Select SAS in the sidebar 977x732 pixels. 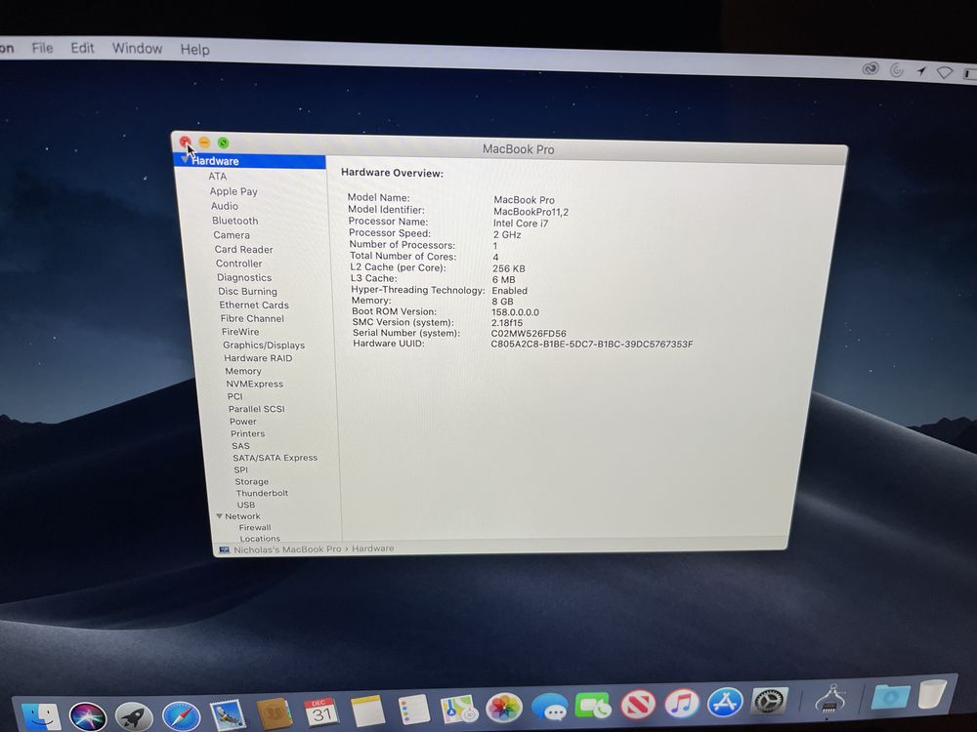[x=240, y=446]
